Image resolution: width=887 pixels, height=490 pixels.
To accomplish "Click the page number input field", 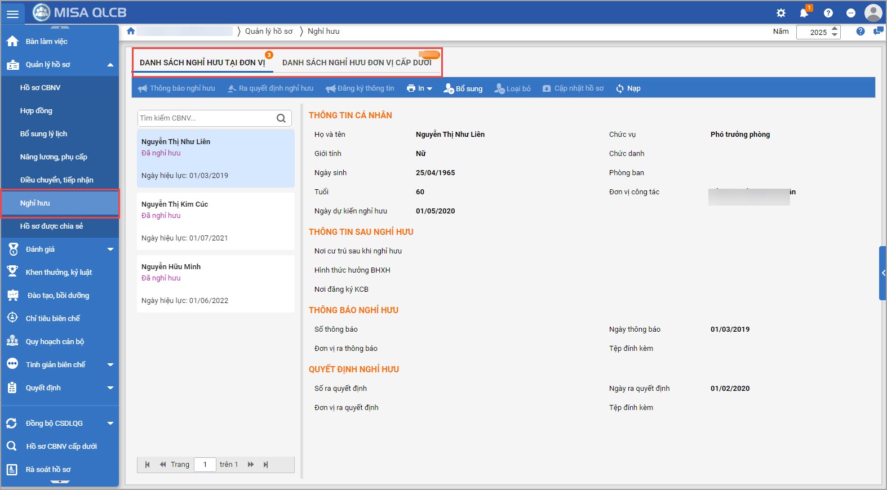I will point(205,465).
